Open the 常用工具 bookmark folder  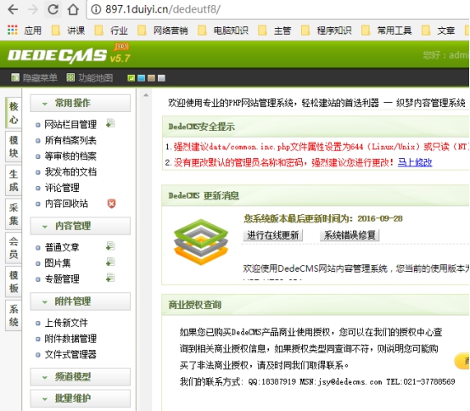click(x=387, y=31)
